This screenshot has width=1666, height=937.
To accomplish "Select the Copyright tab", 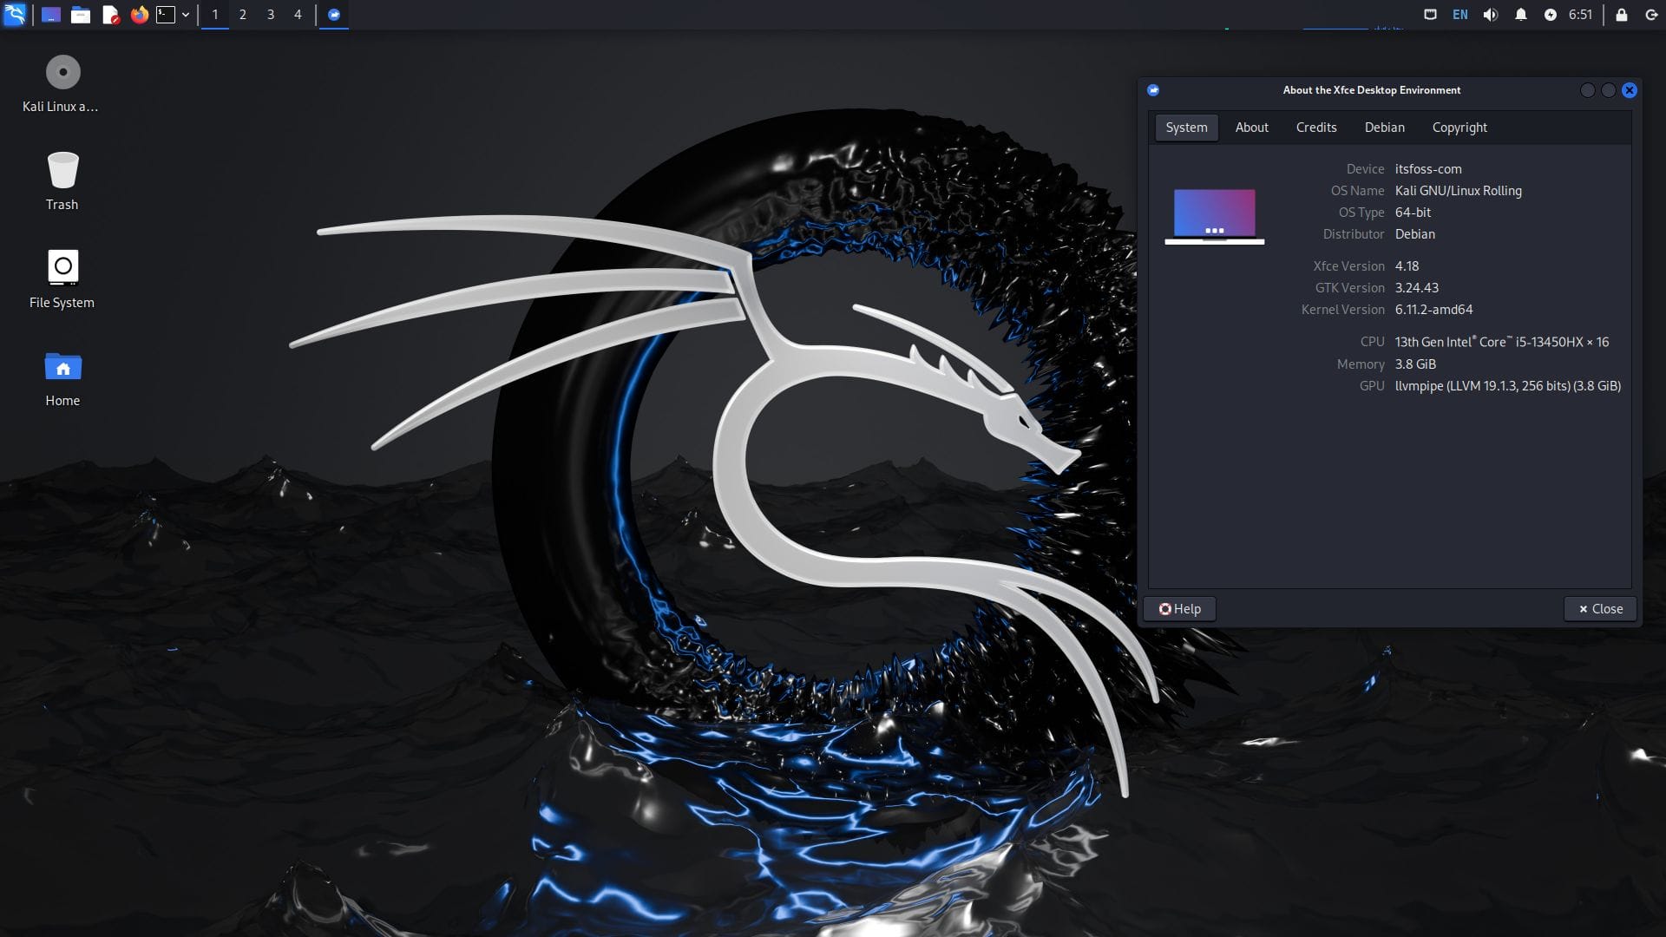I will pos(1459,128).
